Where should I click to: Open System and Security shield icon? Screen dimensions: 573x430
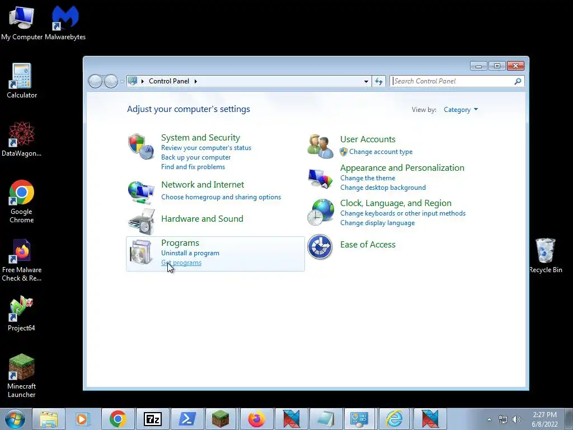[141, 146]
